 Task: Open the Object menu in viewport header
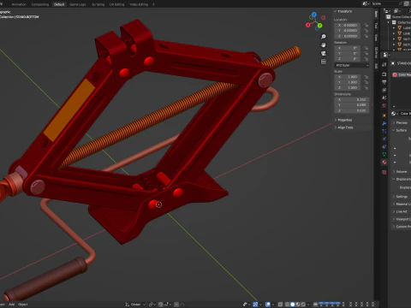(23, 305)
